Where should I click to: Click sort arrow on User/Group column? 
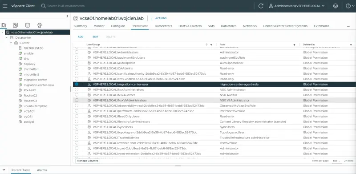click(206, 45)
